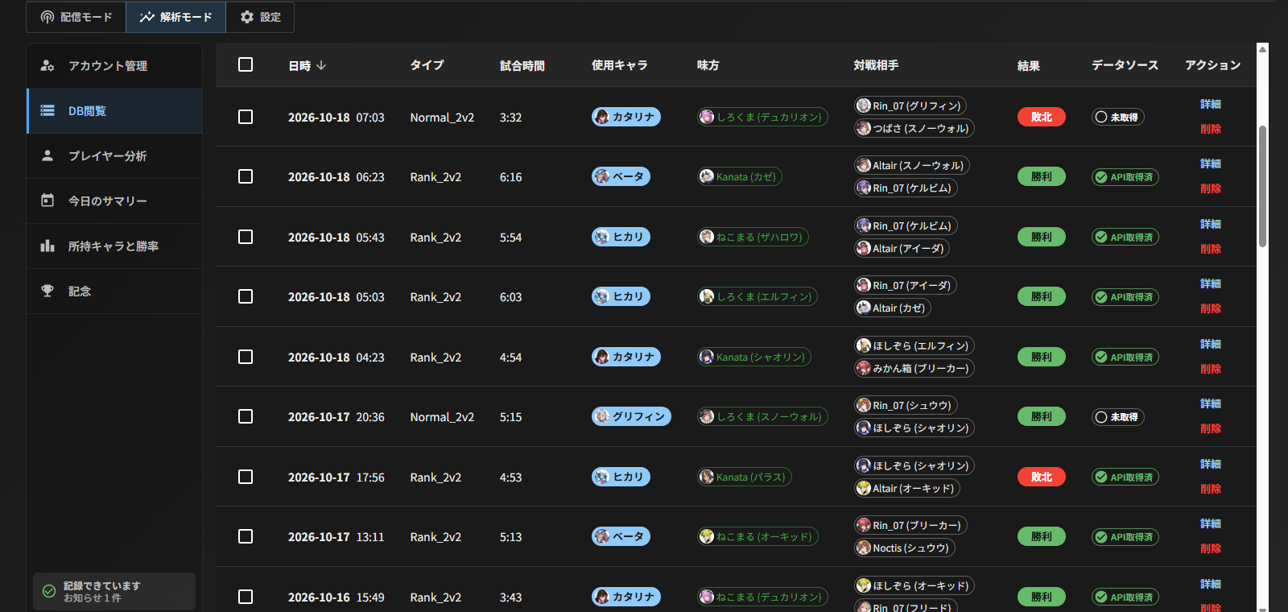Click the 配信モード broadcast icon
The image size is (1288, 612).
(47, 17)
